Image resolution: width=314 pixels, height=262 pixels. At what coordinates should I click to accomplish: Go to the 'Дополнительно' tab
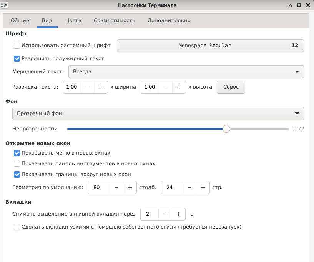169,20
